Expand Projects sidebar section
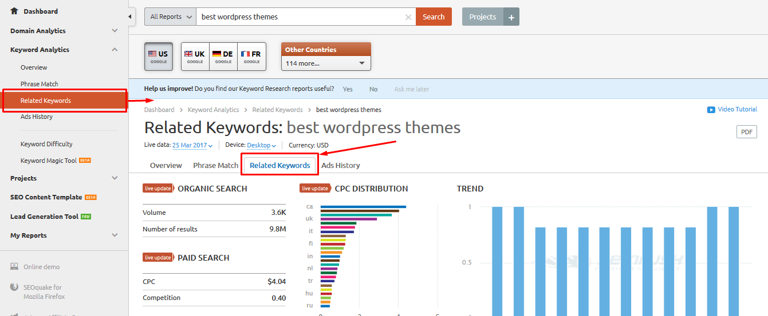 click(115, 178)
